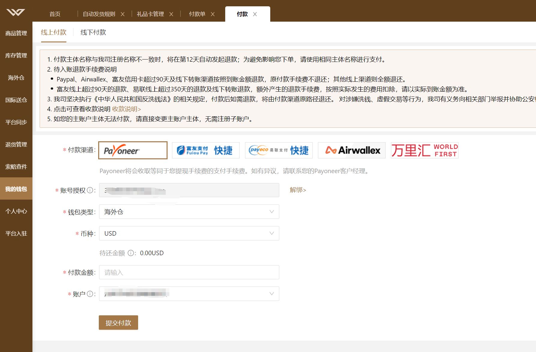Viewport: 536px width, 352px height.
Task: Open the 收款说明> link
Action: (x=126, y=109)
